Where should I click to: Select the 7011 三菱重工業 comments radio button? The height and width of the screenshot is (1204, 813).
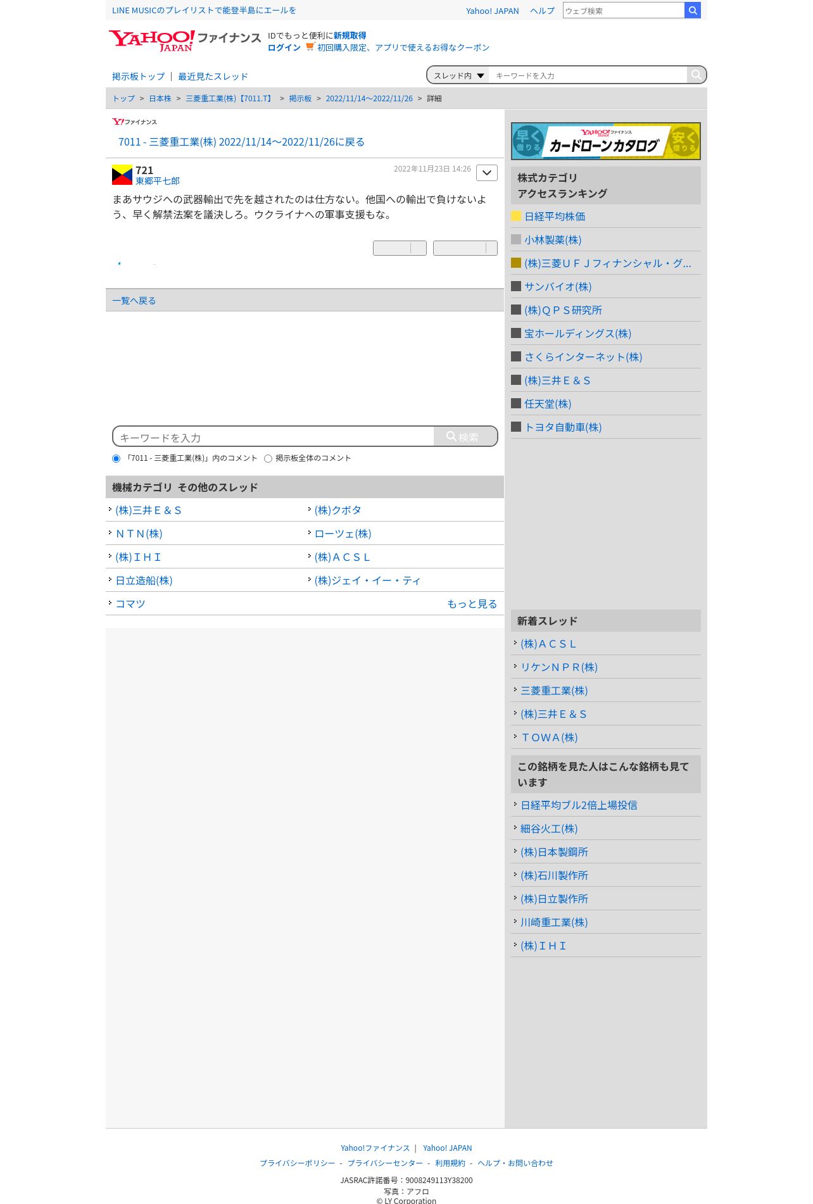click(116, 458)
